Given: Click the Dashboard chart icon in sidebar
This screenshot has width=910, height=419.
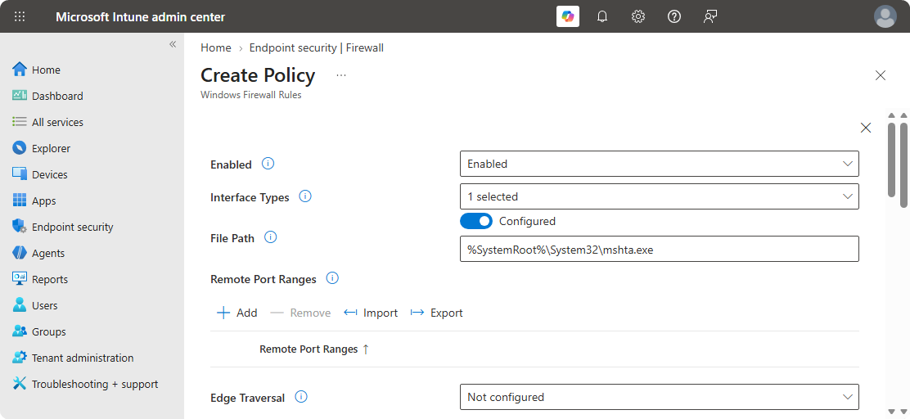Looking at the screenshot, I should coord(20,96).
